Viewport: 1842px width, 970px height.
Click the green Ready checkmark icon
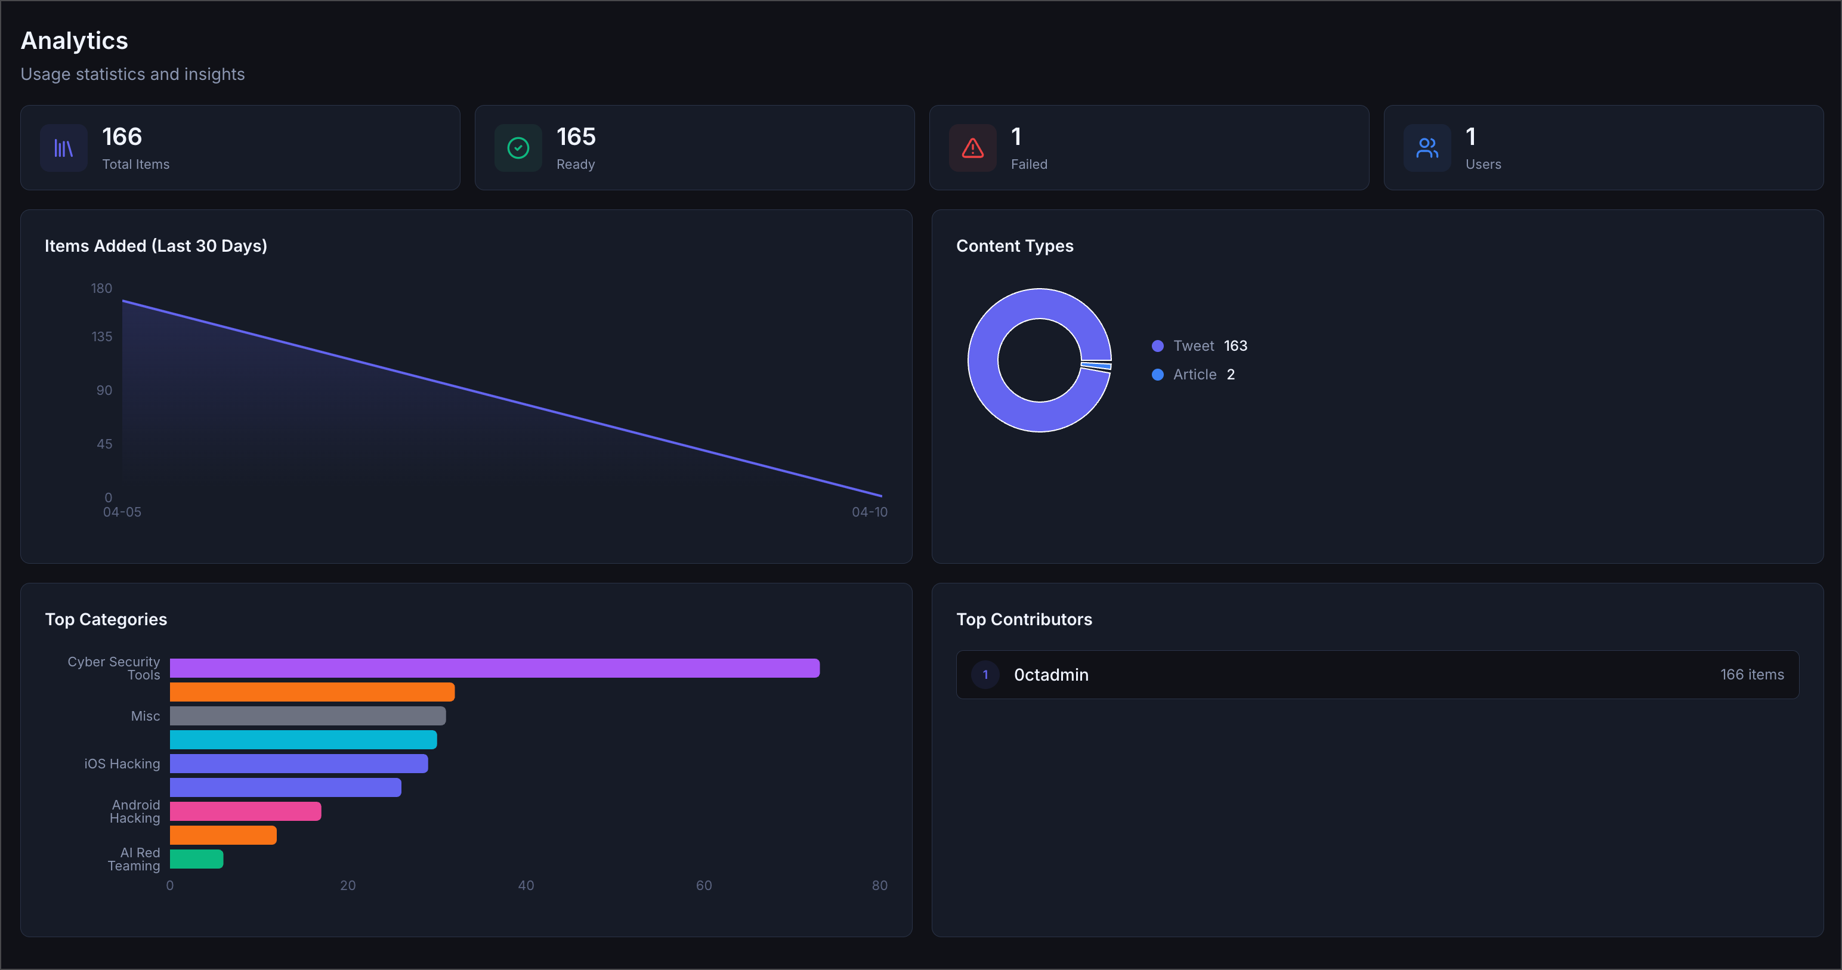pos(518,147)
